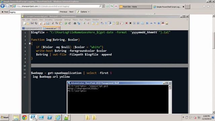
Task: Close the Simple PowerShell Script Log tab
Action: [x=183, y=7]
